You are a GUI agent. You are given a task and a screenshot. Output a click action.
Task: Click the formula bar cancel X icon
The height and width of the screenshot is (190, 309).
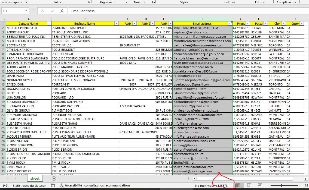click(42, 11)
